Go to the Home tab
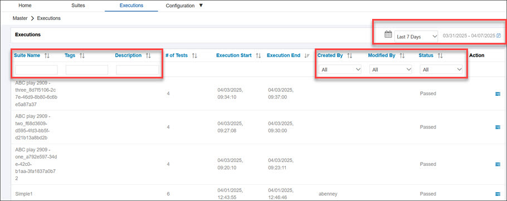Screen dimensions: 507x201 (x=25, y=6)
